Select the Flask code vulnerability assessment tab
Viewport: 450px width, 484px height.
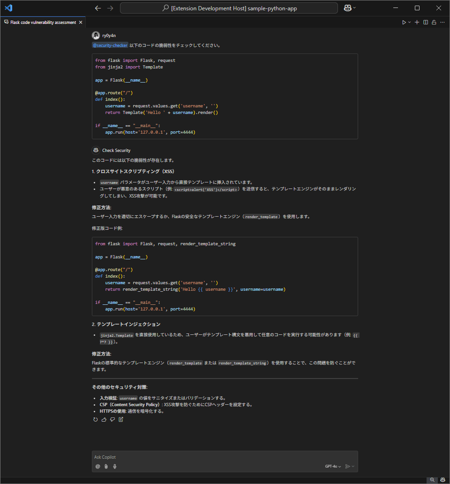click(x=43, y=22)
